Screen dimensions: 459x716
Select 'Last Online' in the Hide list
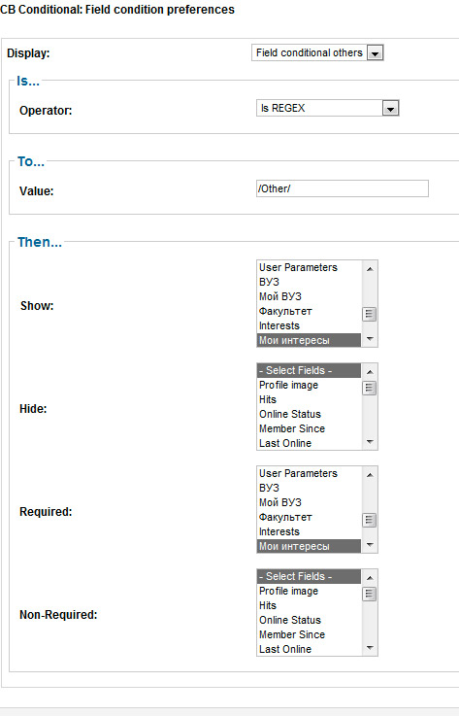click(x=310, y=443)
